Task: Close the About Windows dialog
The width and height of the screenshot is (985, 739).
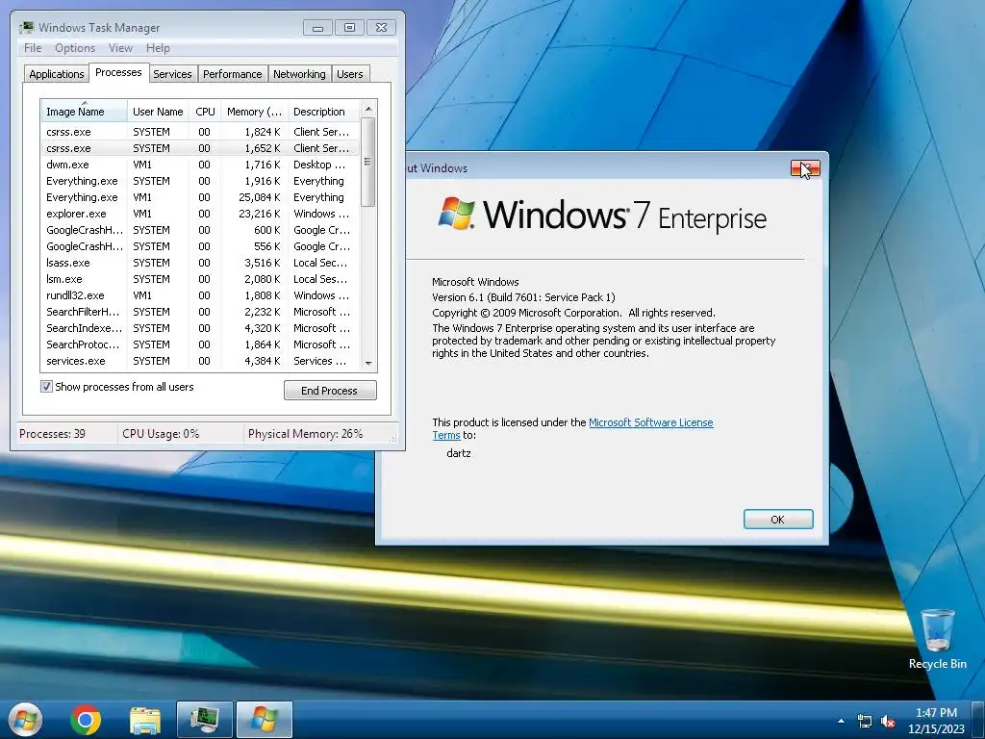Action: pyautogui.click(x=805, y=168)
